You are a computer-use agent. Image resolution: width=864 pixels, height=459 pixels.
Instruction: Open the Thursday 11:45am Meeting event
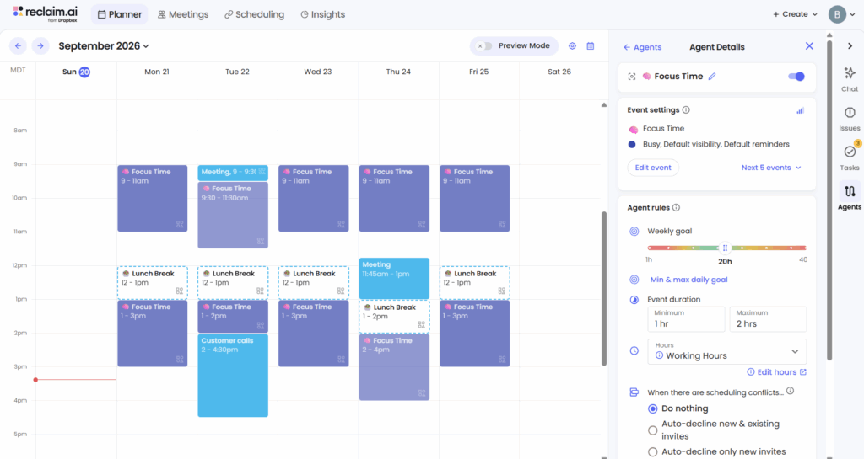394,278
